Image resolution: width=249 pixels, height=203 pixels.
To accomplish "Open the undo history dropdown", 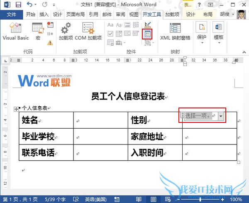I will tap(36, 5).
